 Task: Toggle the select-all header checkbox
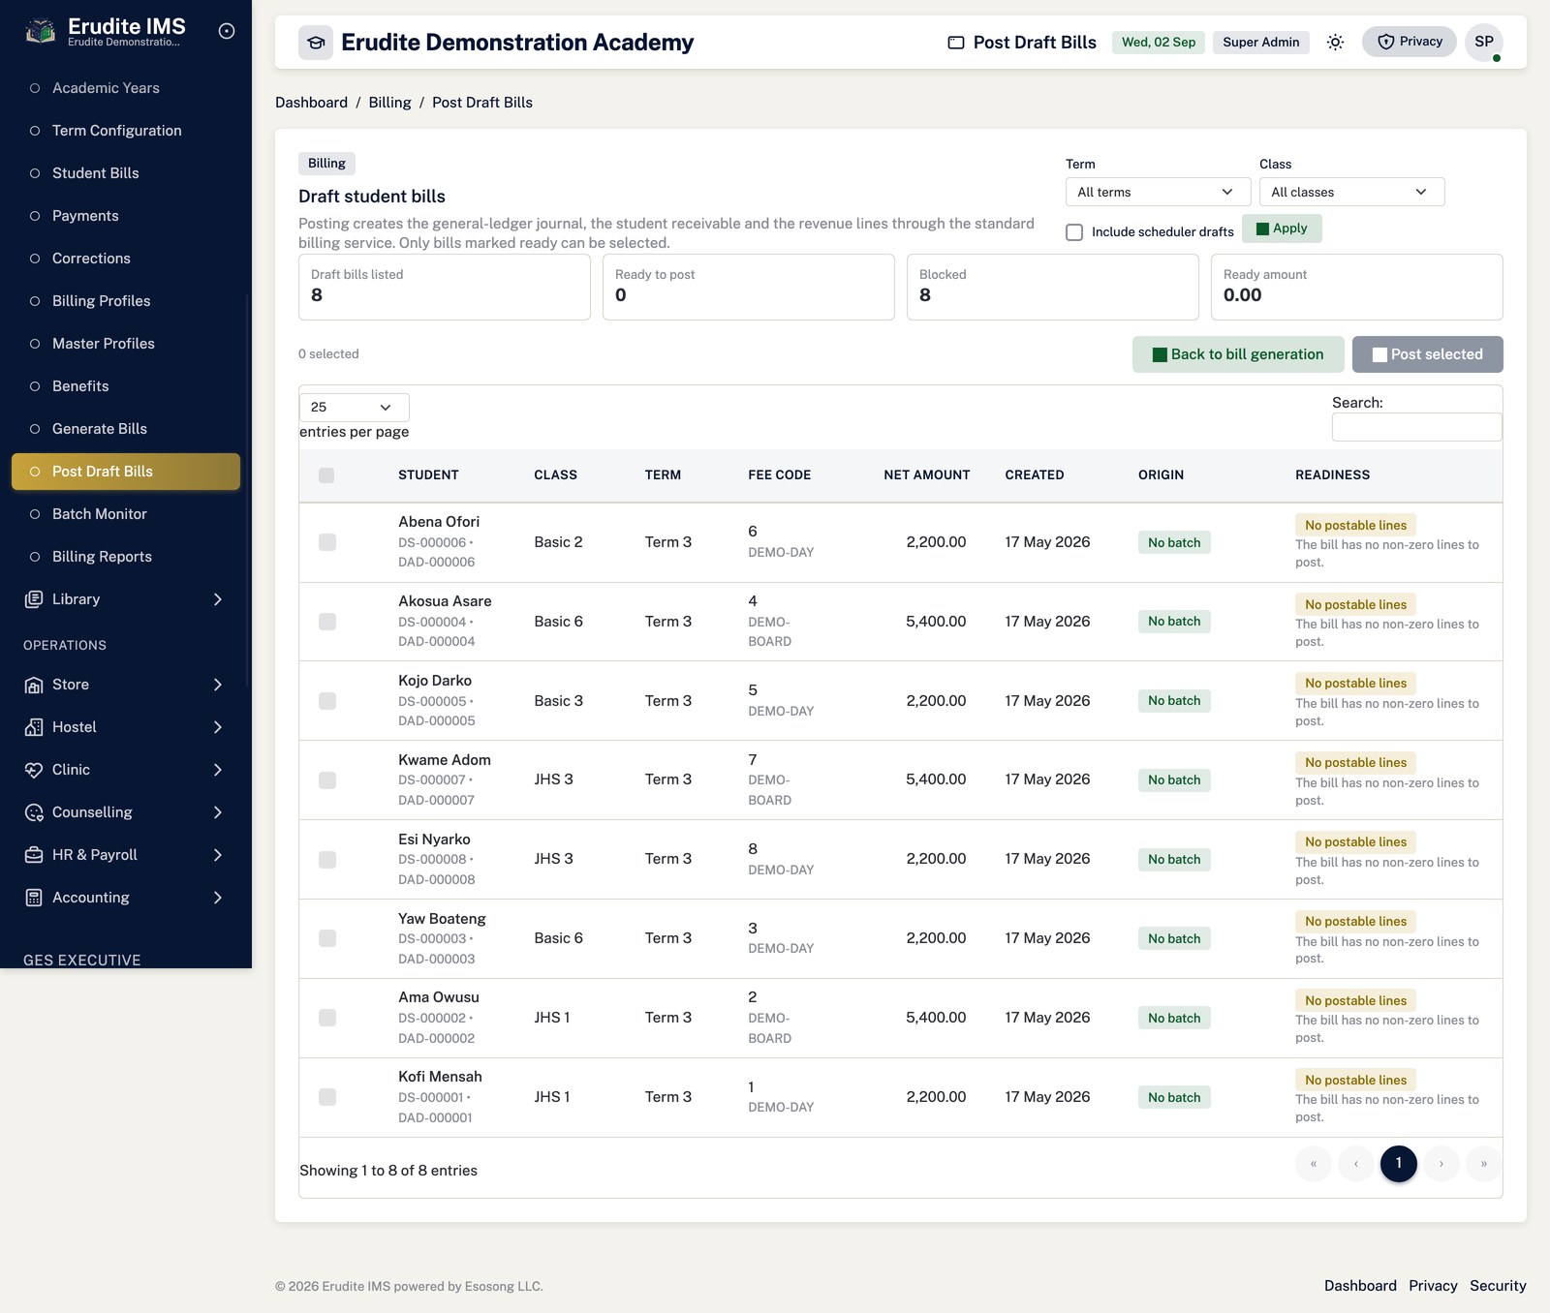click(326, 475)
